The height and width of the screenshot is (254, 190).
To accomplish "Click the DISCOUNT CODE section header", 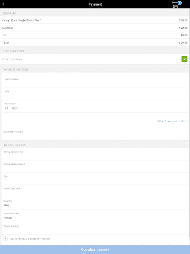I will click(x=14, y=51).
